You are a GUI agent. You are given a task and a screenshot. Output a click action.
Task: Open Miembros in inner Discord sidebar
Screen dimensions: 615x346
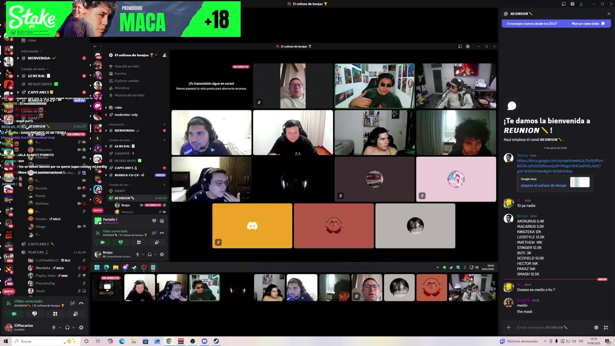[122, 88]
